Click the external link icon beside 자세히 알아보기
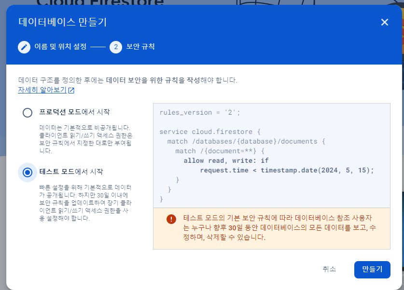The height and width of the screenshot is (290, 404). (x=71, y=90)
